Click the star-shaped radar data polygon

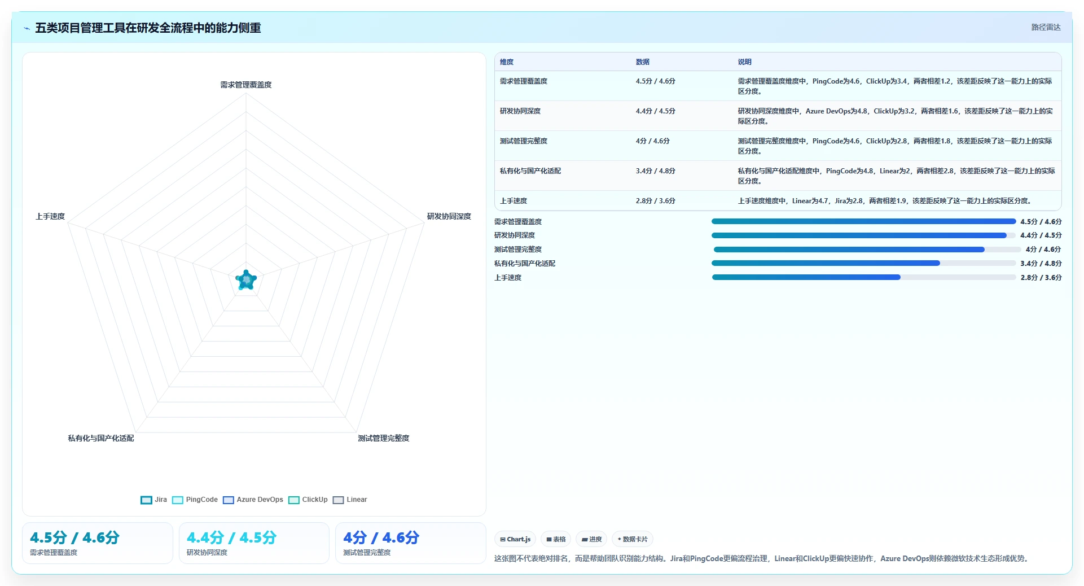246,280
